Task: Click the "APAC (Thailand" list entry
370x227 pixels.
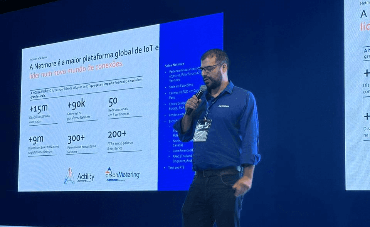Action: (x=182, y=158)
